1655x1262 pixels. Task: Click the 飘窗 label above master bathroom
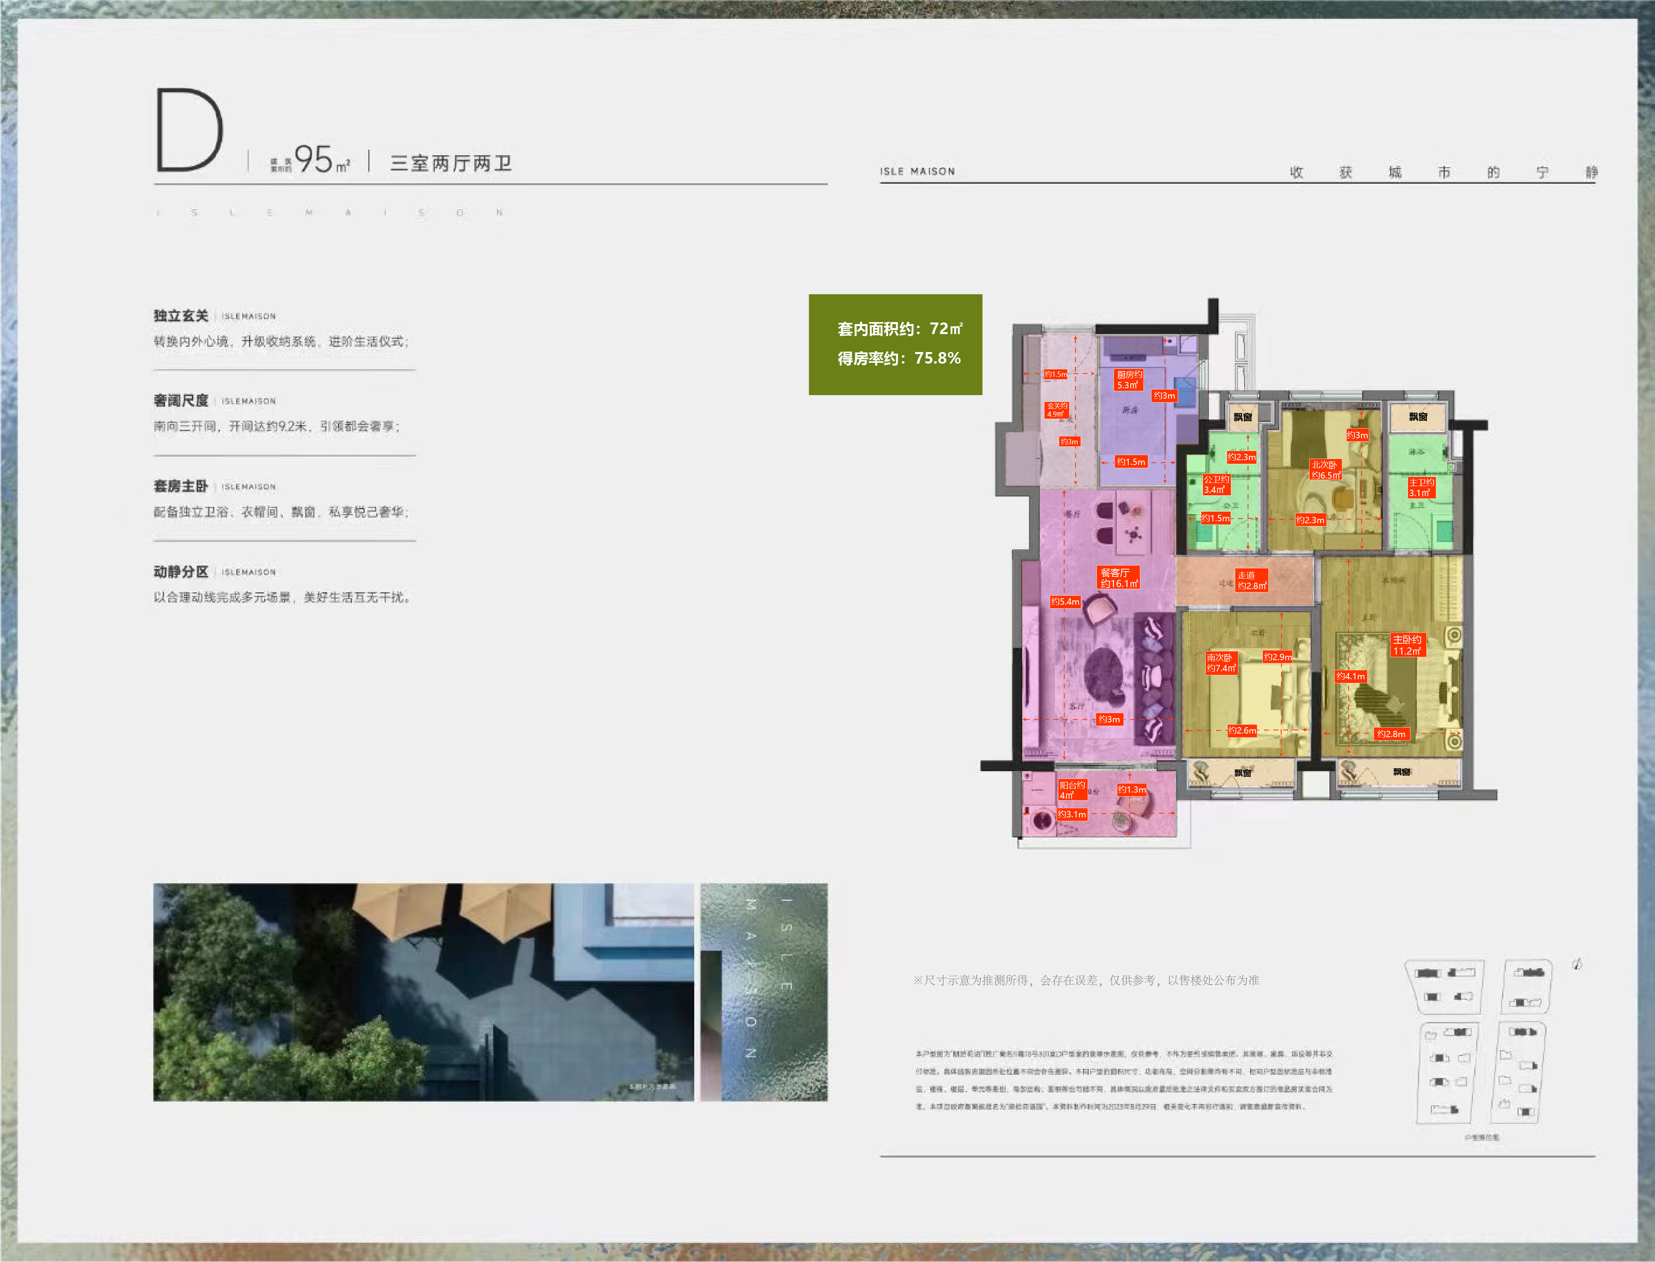tap(1418, 416)
